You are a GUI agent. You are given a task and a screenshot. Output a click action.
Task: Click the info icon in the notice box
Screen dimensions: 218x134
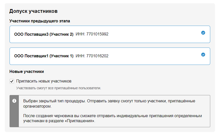tap(14, 101)
